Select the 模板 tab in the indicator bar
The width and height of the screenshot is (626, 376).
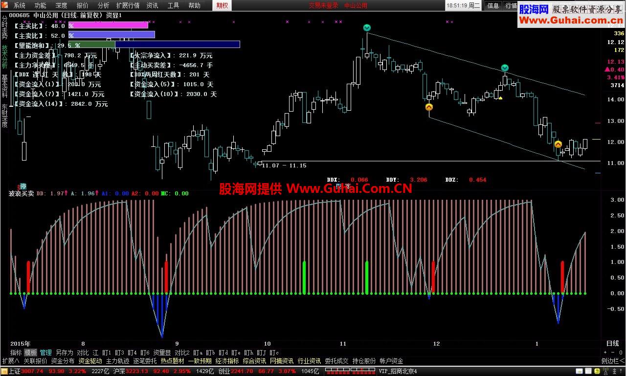[31, 352]
